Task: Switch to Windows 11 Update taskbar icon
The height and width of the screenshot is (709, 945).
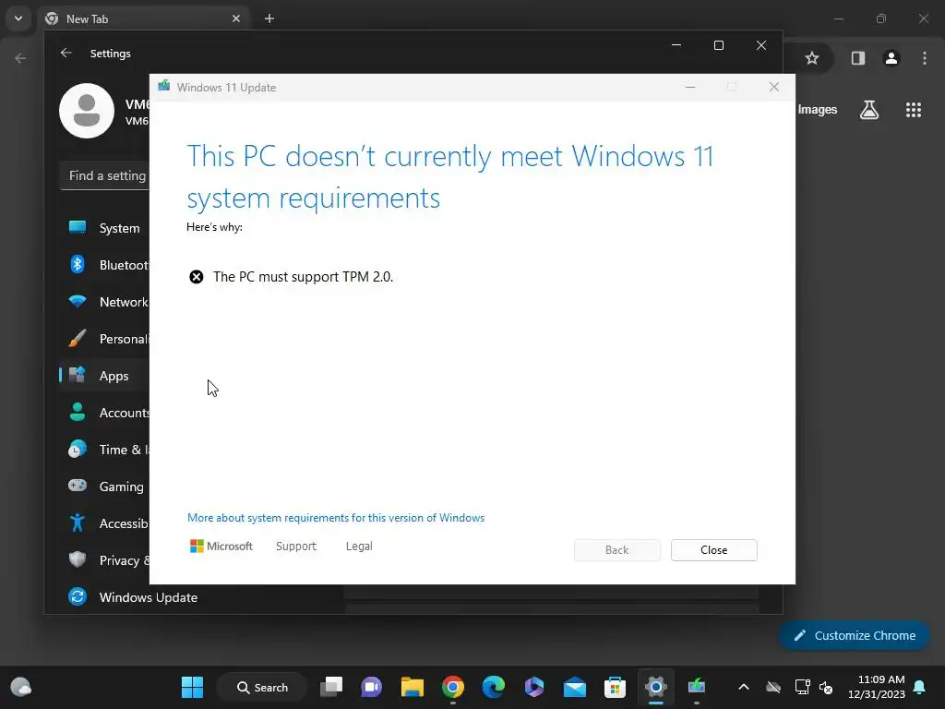Action: click(x=696, y=687)
